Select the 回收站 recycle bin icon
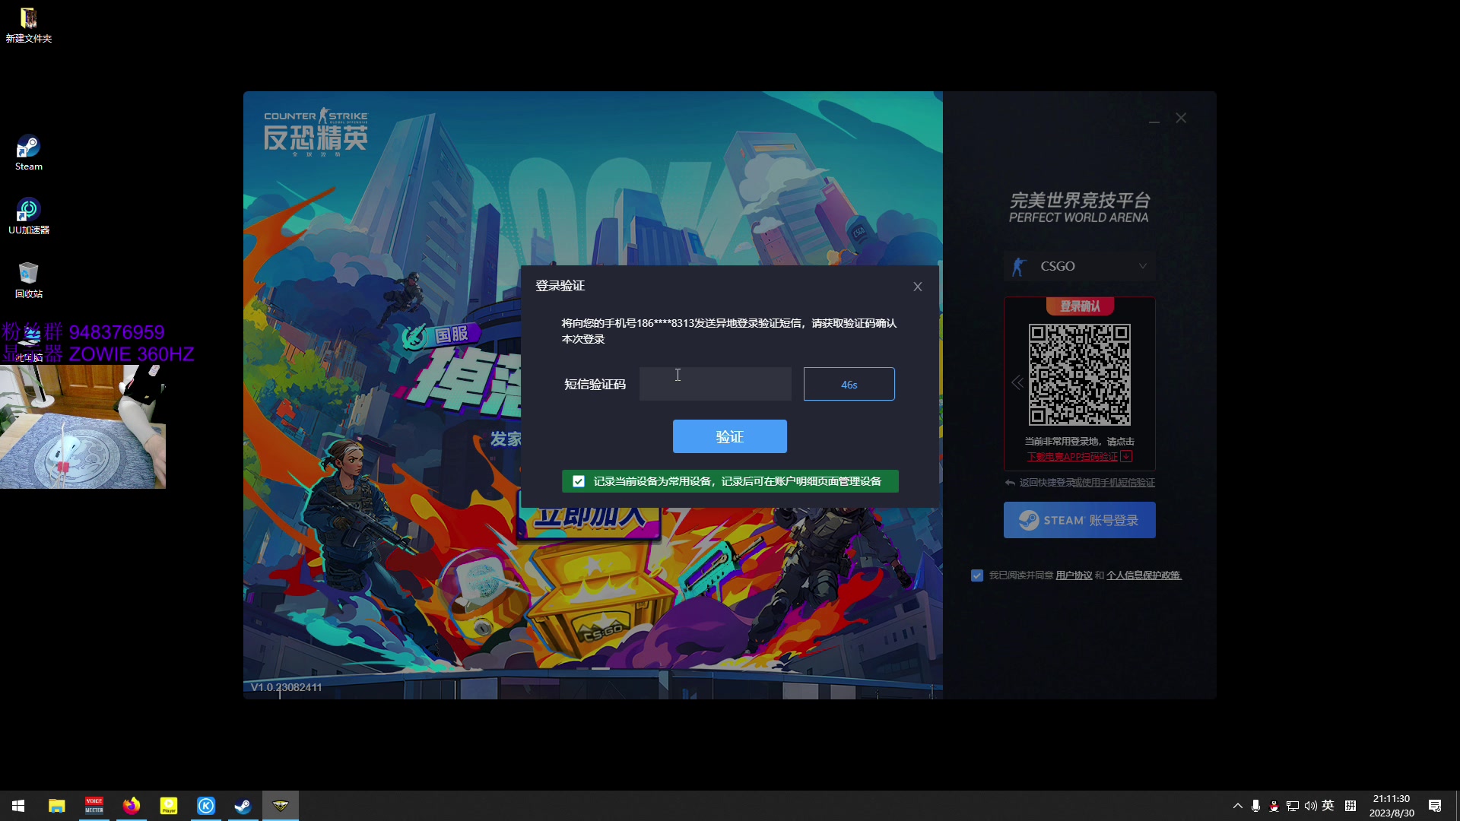This screenshot has width=1460, height=821. [29, 280]
